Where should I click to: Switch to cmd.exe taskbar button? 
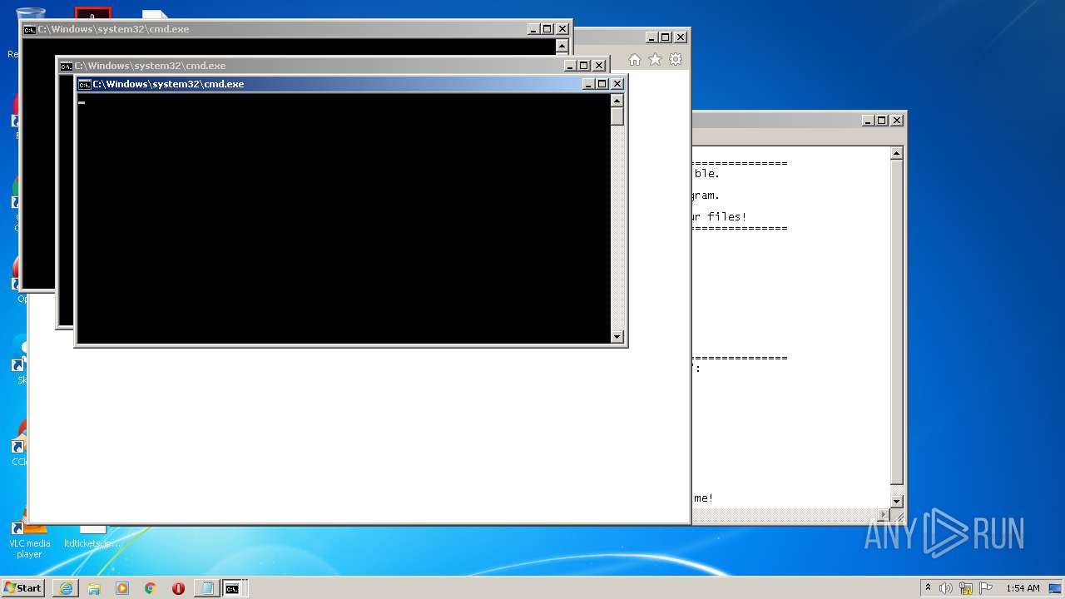coord(232,588)
